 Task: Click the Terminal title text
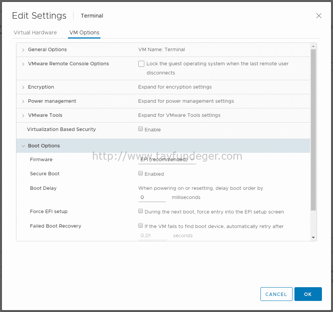(92, 16)
